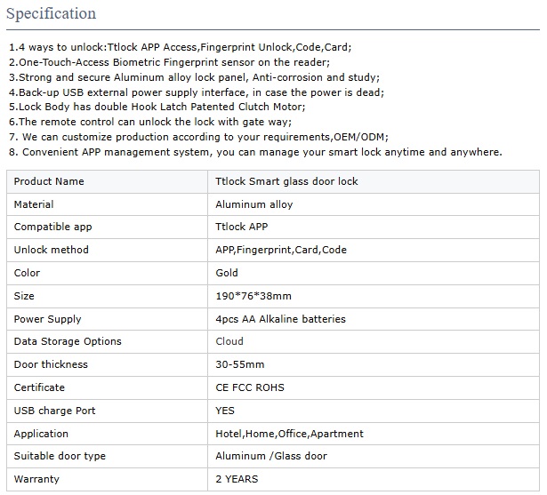Click the Unlock method label cell
The width and height of the screenshot is (547, 495).
coord(107,250)
